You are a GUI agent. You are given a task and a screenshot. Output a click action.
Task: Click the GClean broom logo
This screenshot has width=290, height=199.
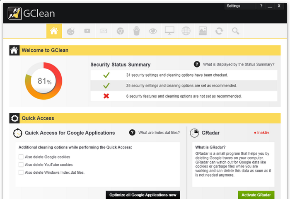point(15,13)
